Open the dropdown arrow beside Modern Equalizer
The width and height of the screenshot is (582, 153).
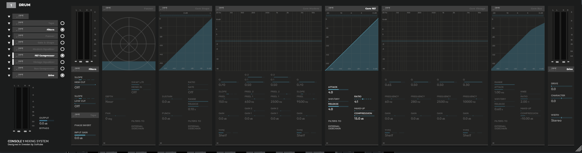[x=9, y=49]
